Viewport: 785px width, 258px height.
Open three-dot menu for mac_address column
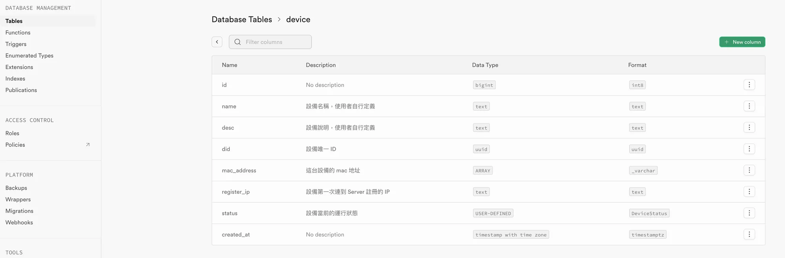click(749, 170)
